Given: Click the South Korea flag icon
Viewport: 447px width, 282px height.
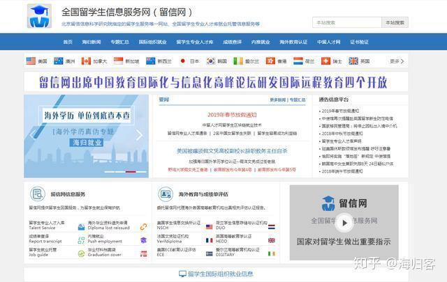Looking at the screenshot, I should (x=211, y=61).
